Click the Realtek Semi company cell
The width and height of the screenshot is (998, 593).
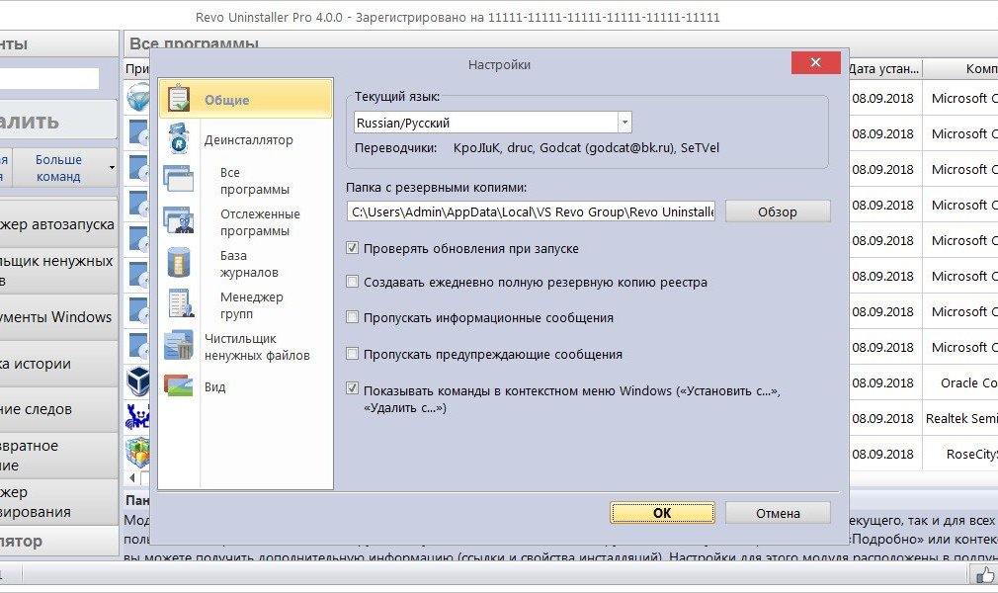coord(960,418)
